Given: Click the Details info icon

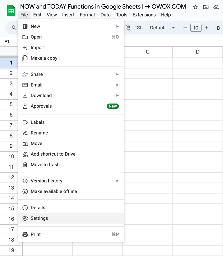Looking at the screenshot, I should (25, 208).
